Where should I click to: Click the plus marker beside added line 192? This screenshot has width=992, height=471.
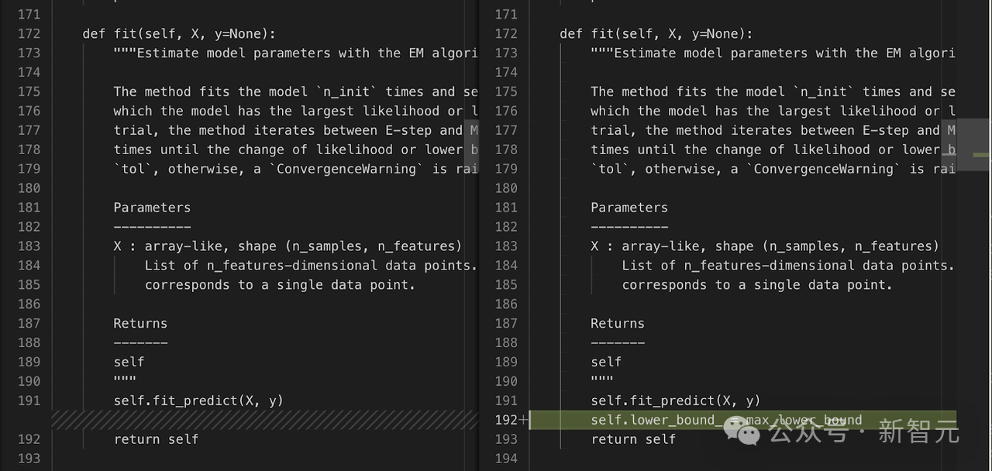[524, 420]
